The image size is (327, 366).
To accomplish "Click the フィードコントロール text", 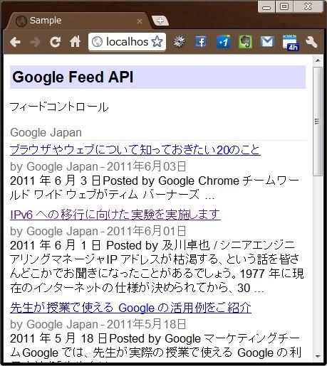I will (59, 107).
